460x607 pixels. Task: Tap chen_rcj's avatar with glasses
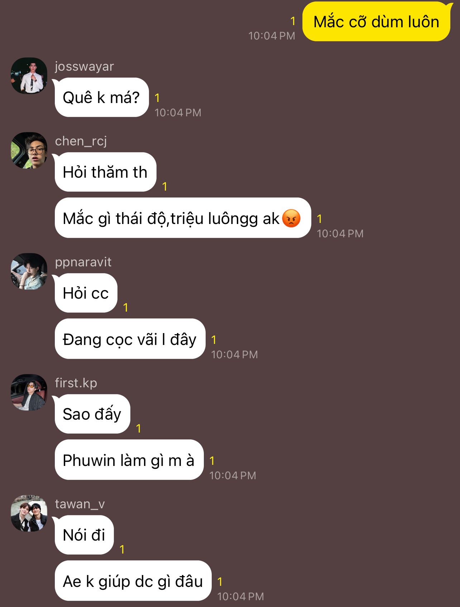pos(29,150)
